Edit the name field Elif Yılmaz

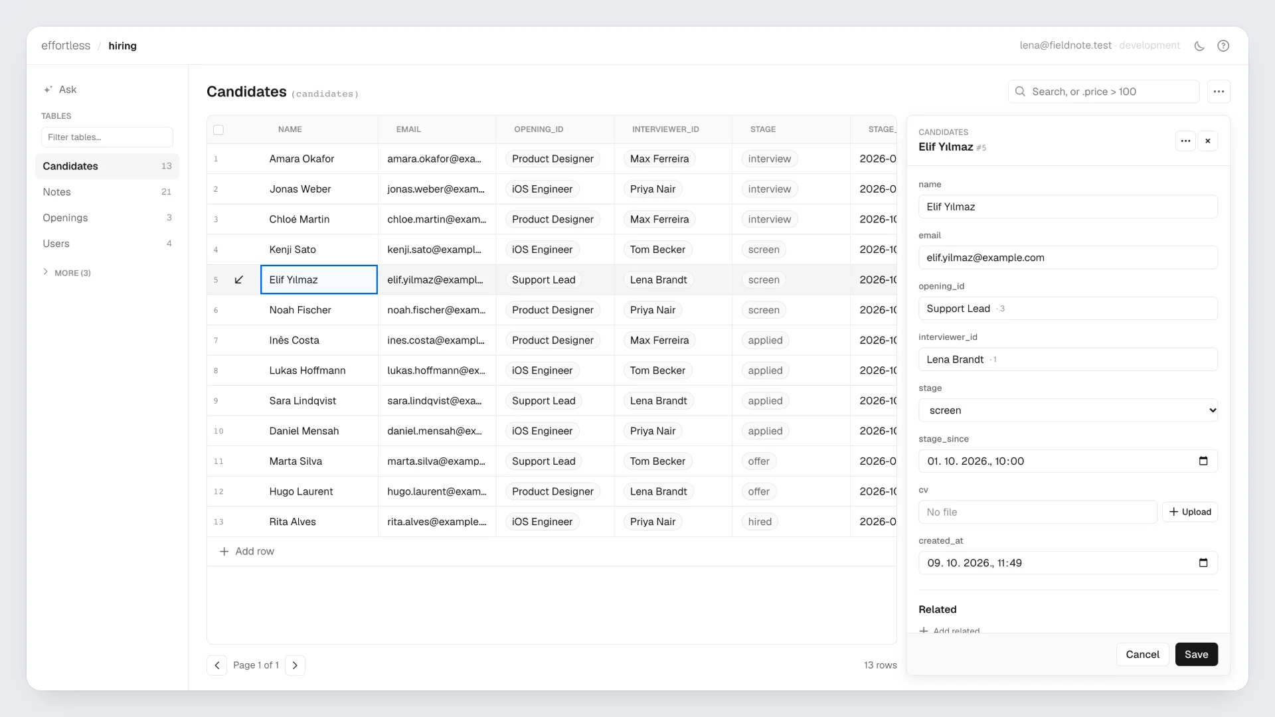pos(1068,206)
